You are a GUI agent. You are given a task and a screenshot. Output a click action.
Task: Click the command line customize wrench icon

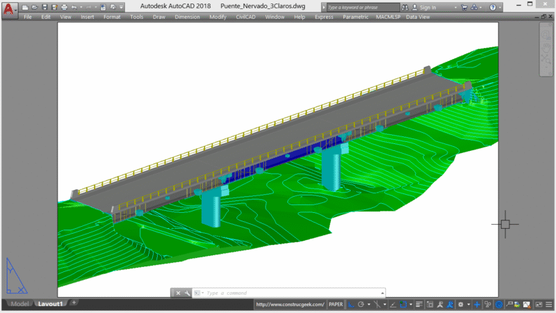click(187, 293)
